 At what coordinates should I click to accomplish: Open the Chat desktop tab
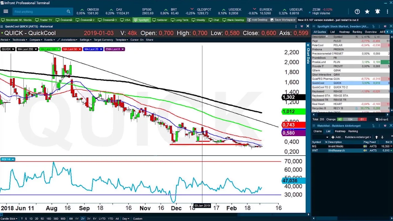(x=214, y=20)
